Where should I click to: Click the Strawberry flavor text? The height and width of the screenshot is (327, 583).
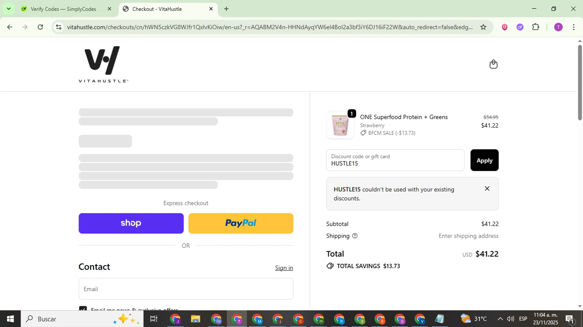tap(372, 125)
